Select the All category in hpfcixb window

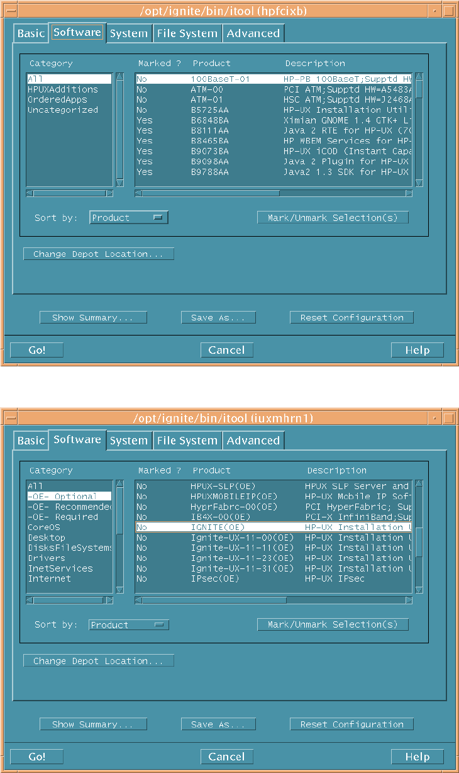69,79
